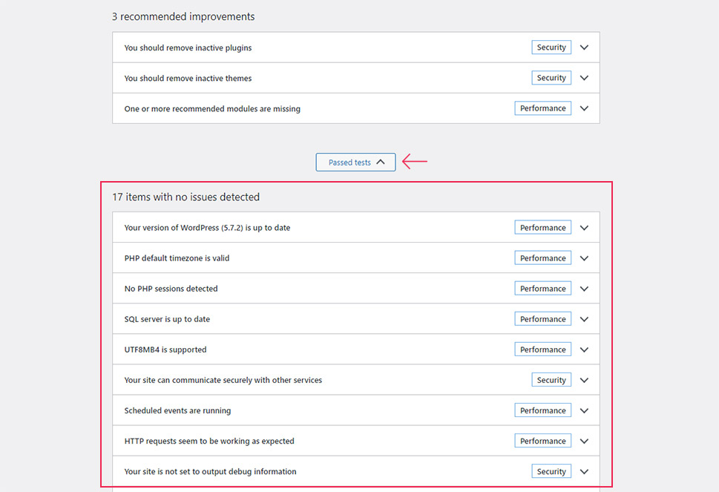Screen dimensions: 719x492
Task: Collapse the Passed tests section
Action: pyautogui.click(x=355, y=163)
